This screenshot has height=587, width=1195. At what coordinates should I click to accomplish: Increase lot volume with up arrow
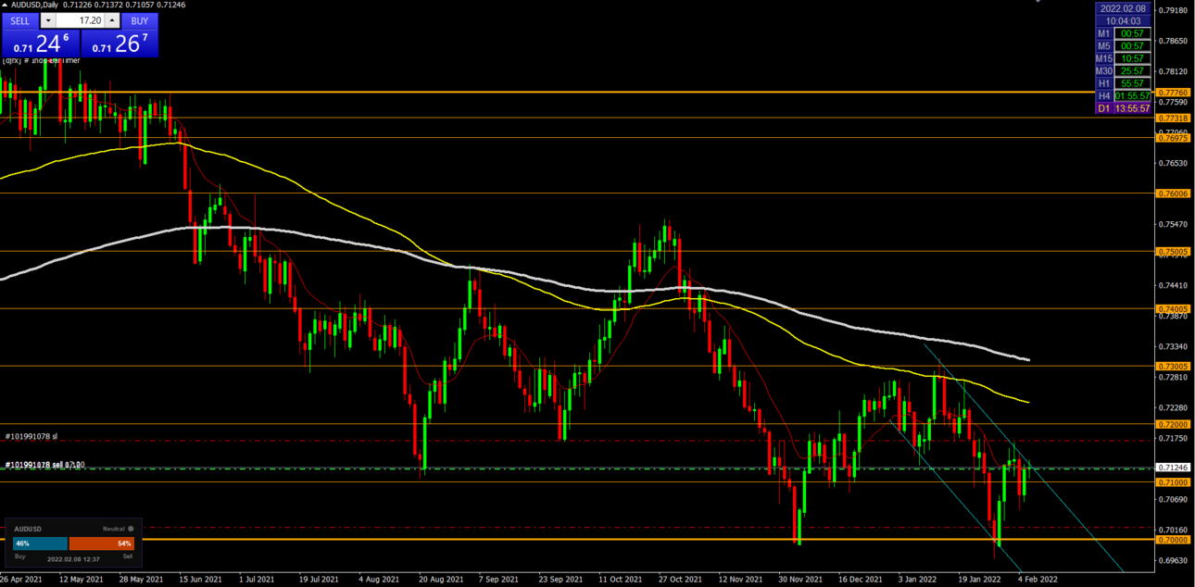[112, 20]
